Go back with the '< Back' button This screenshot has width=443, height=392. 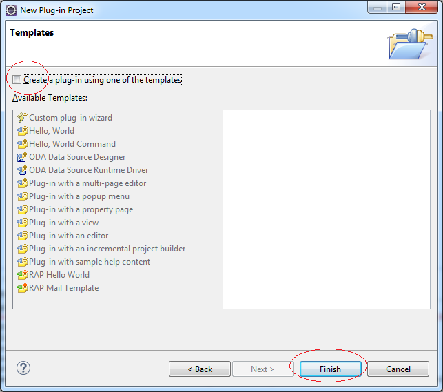[200, 369]
